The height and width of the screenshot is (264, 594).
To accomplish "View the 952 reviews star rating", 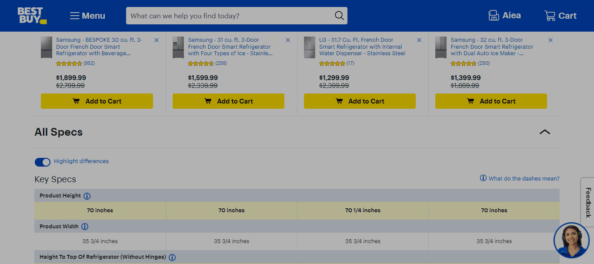I will coord(75,63).
